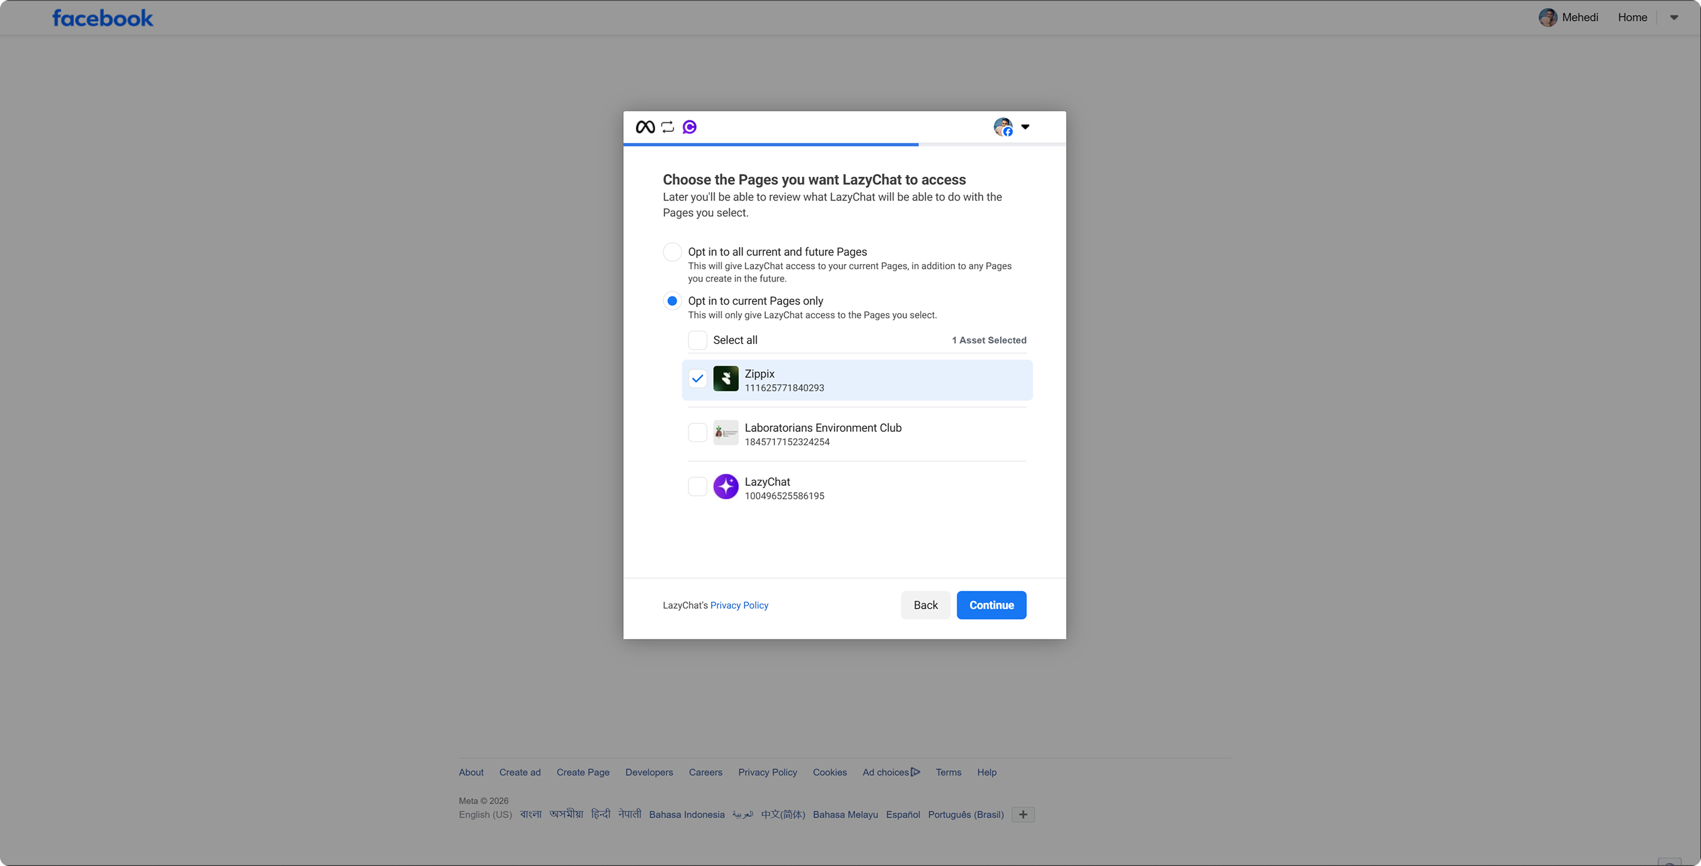This screenshot has height=866, width=1701.
Task: Click the purple LazyChat app icon in header
Action: [x=689, y=127]
